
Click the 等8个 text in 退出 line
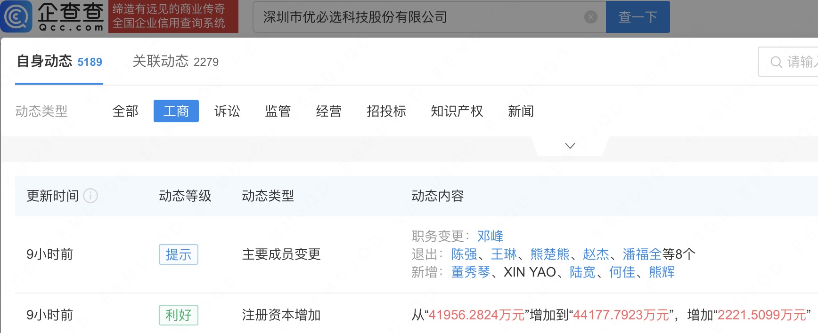point(679,254)
